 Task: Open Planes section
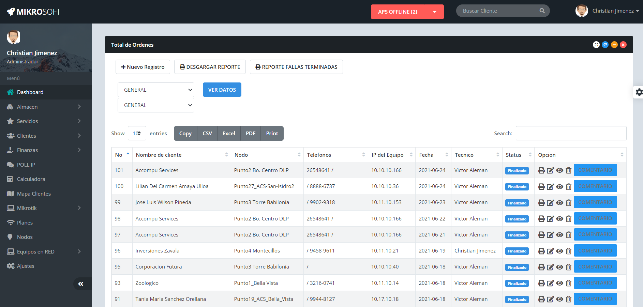[46, 222]
